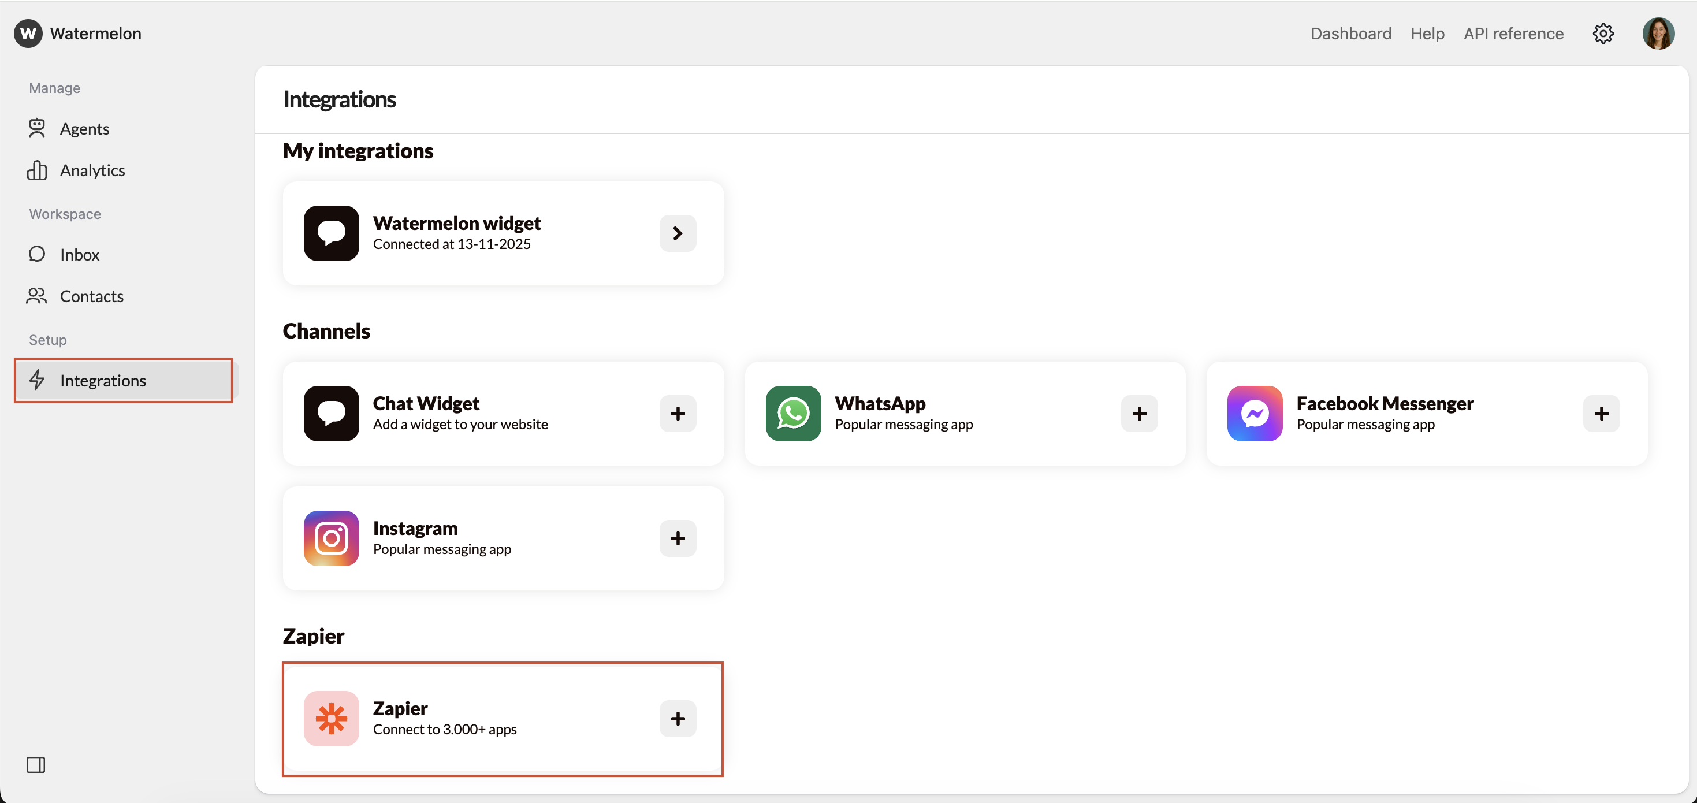Click the Instagram logo icon

[331, 538]
